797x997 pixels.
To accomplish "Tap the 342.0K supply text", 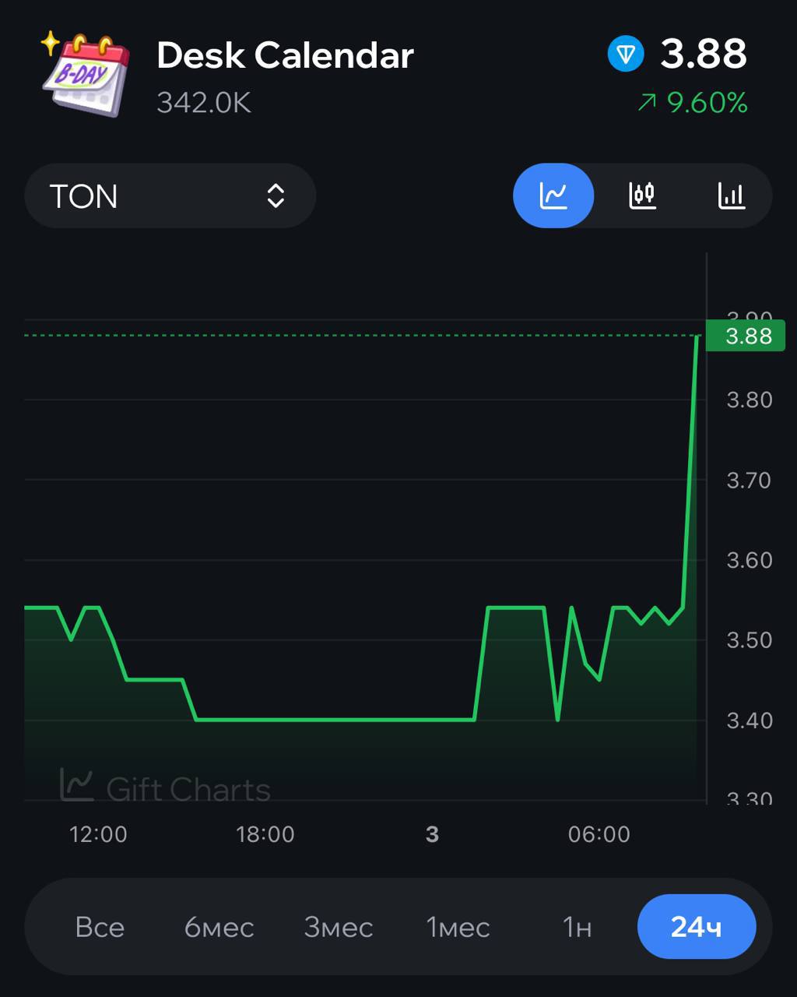I will click(x=204, y=103).
